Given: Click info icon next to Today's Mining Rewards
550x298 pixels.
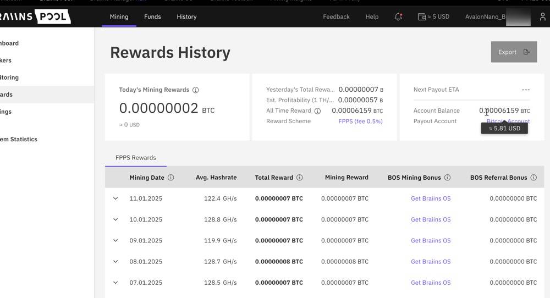Looking at the screenshot, I should (195, 90).
